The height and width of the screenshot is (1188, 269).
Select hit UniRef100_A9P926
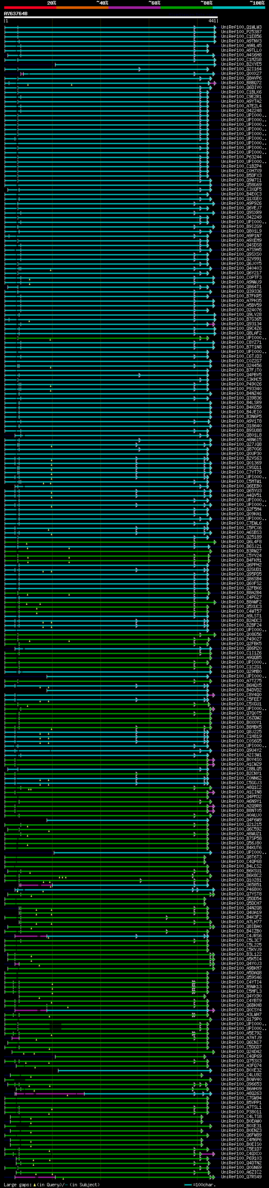(241, 204)
